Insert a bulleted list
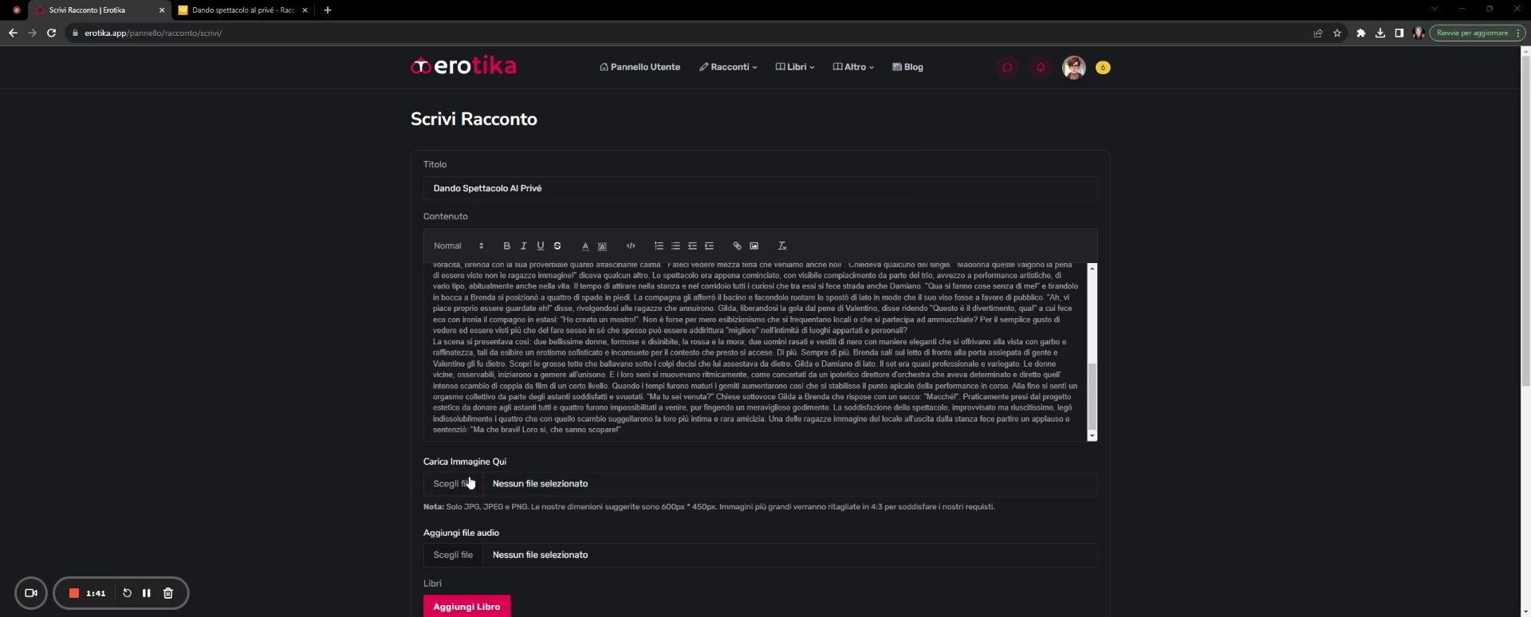Screen dimensions: 1531x617 [x=675, y=246]
